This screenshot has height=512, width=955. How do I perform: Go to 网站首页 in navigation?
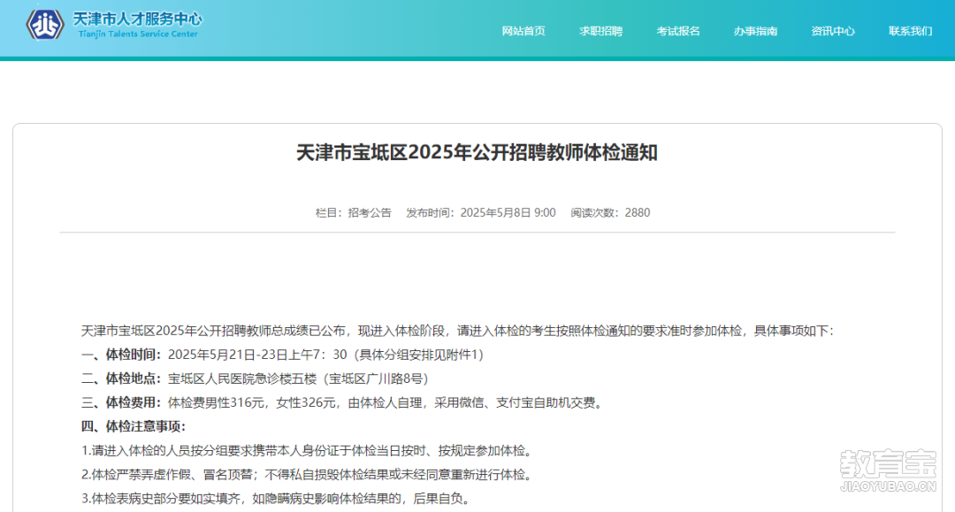pos(523,31)
